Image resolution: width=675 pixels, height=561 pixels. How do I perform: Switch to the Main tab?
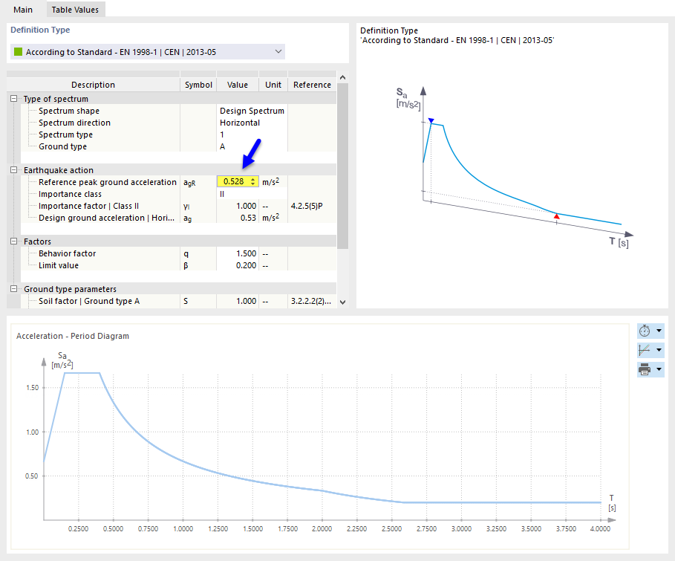(22, 10)
